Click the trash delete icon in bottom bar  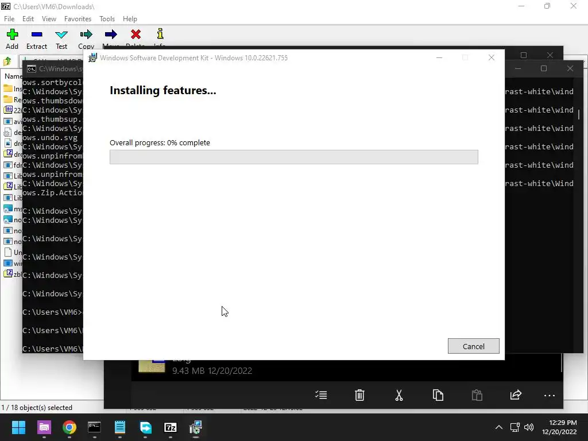pyautogui.click(x=359, y=395)
